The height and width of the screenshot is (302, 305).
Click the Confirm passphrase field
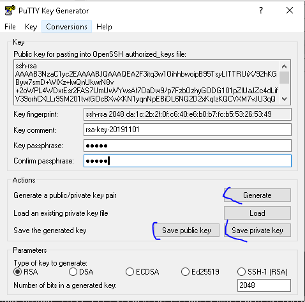(188, 161)
